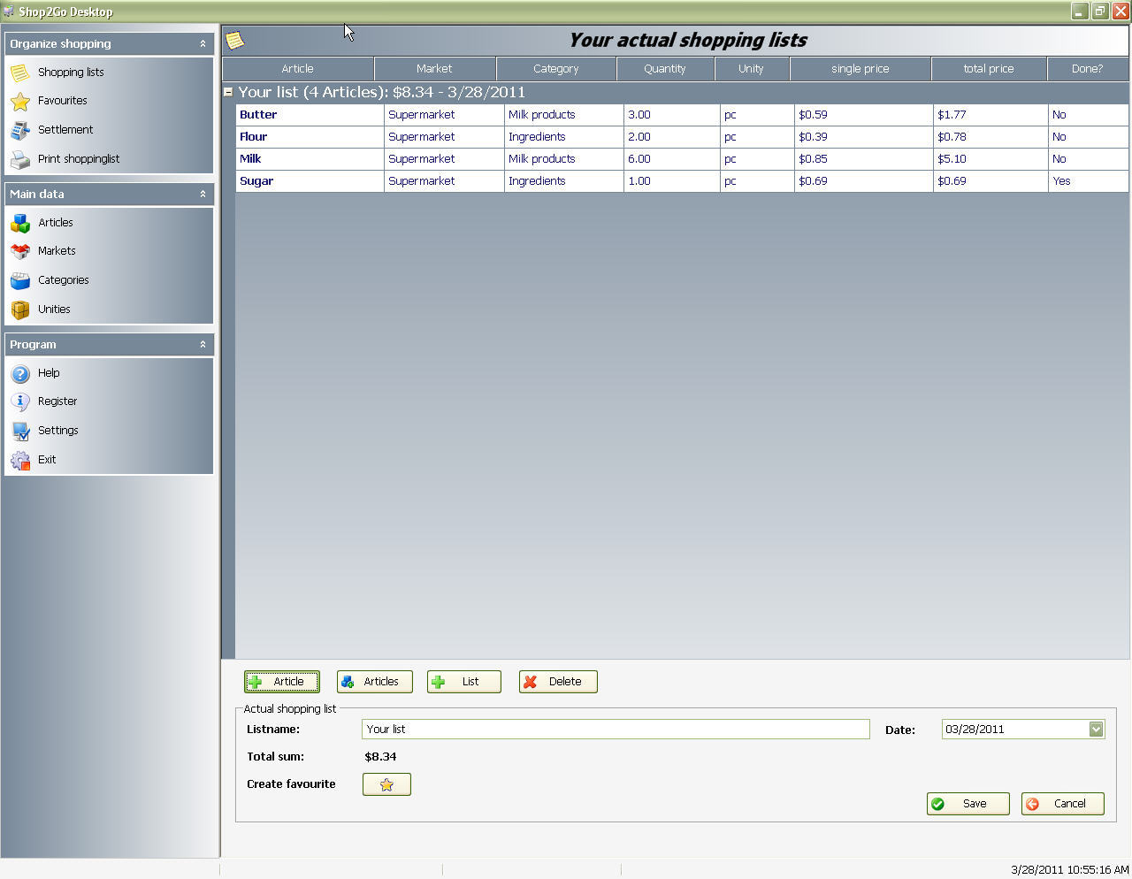The height and width of the screenshot is (879, 1132).
Task: Click the Shop2Go Desktop title bar icon
Action: click(9, 11)
